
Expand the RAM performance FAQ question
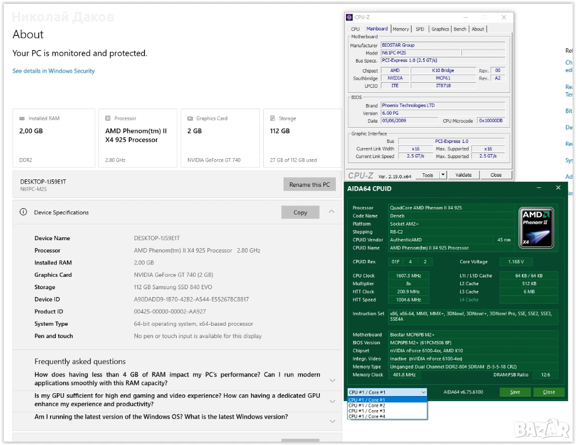point(332,380)
